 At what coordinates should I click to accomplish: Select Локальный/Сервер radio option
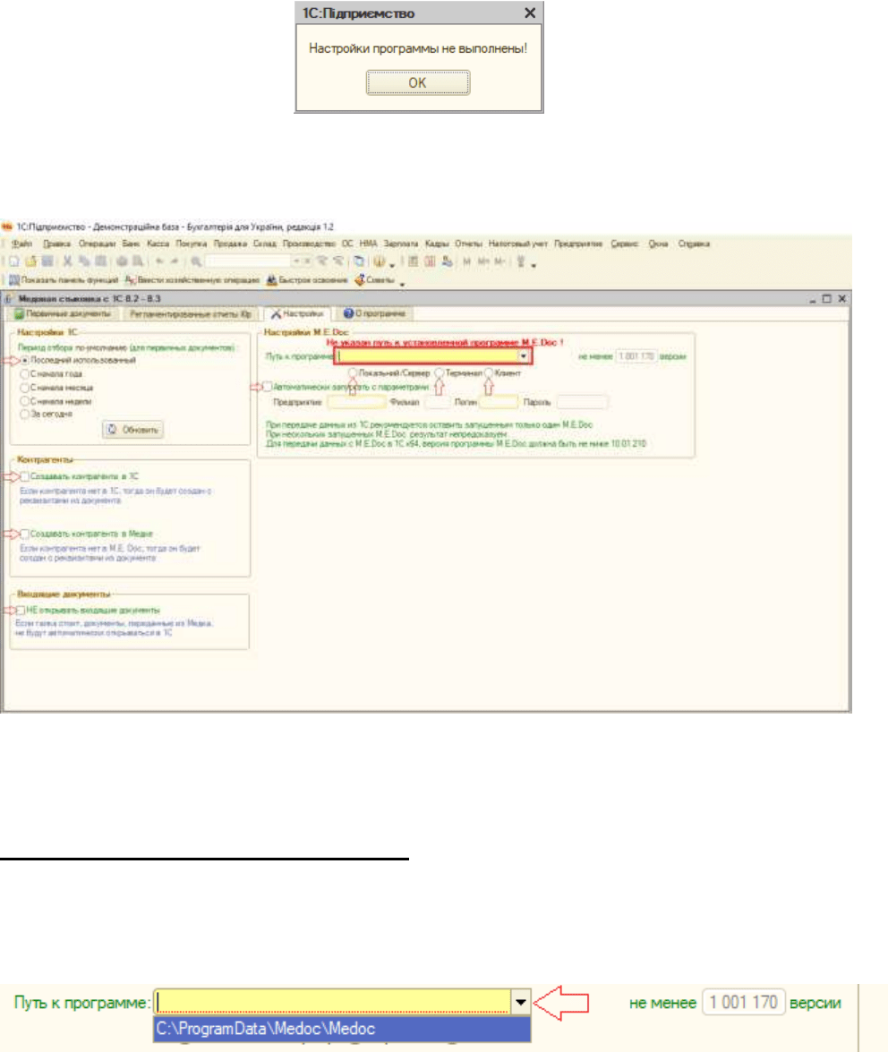pyautogui.click(x=352, y=372)
